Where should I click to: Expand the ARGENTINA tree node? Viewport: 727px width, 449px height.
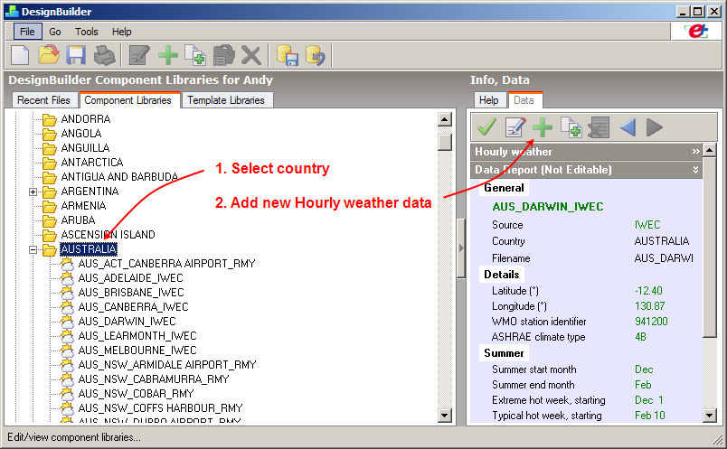[x=33, y=192]
